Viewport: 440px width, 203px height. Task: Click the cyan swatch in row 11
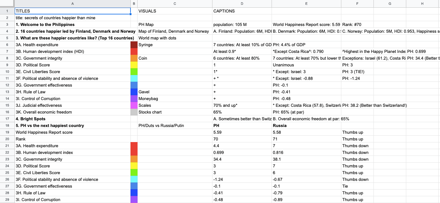pos(134,78)
